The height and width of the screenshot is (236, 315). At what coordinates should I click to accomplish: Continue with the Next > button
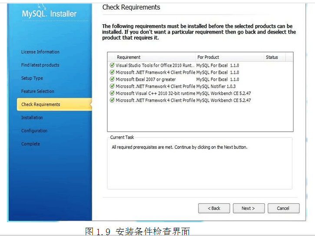[x=249, y=208]
